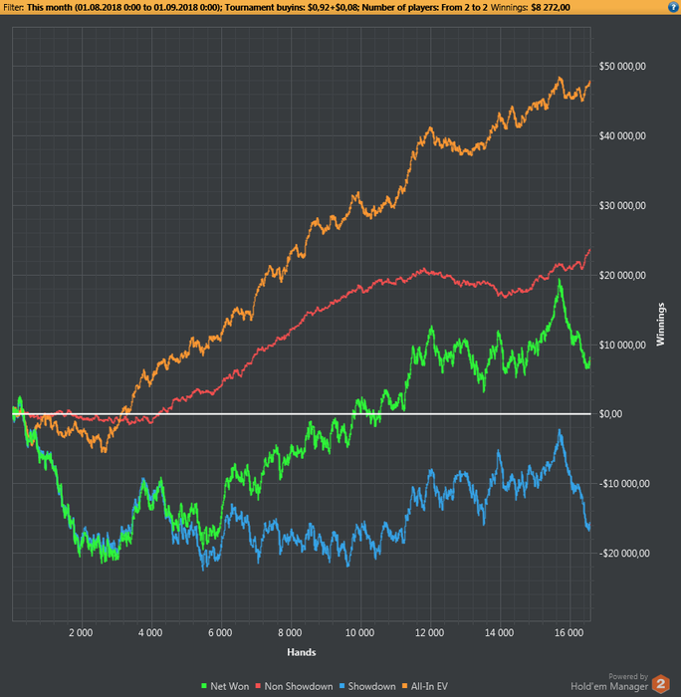
Task: Click the $40 000,00 axis label
Action: point(622,136)
